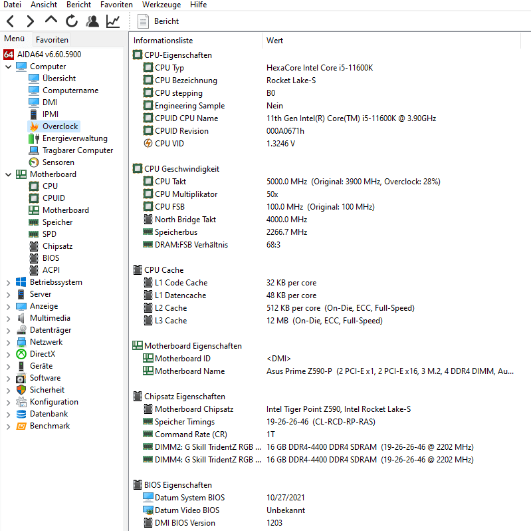
Task: Go forward with the right arrow toolbar icon
Action: (x=31, y=21)
